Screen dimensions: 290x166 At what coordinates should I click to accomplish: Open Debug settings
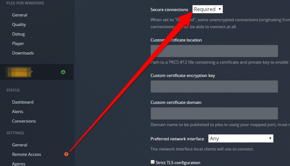18,34
